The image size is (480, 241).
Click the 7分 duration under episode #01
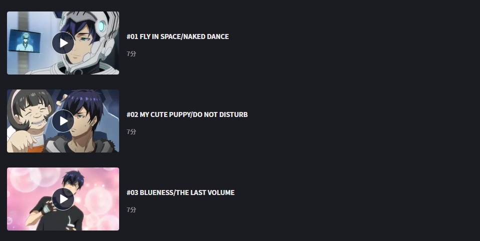click(131, 53)
